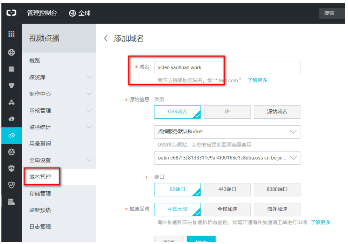The image size is (348, 244).
Task: Expand the 媒资库 menu chevron
Action: point(89,77)
